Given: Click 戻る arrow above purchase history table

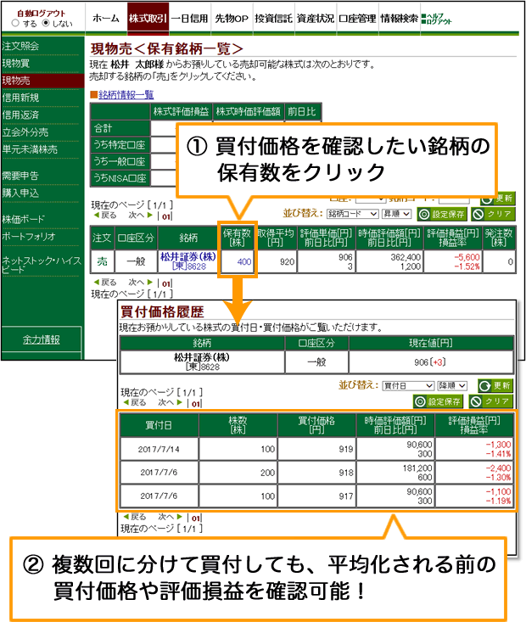Looking at the screenshot, I should tap(135, 402).
